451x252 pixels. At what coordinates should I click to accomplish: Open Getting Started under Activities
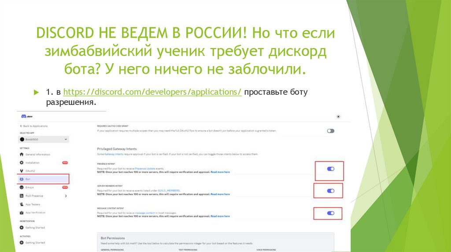point(35,242)
